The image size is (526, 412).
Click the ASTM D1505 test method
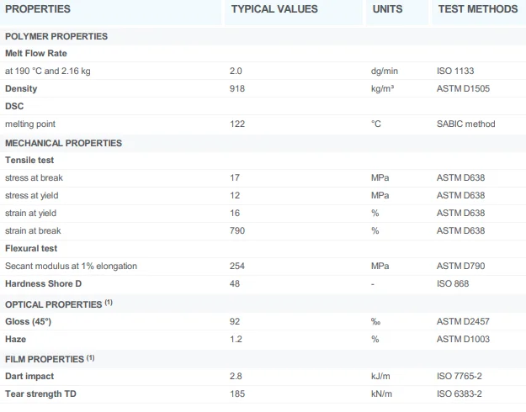point(462,88)
